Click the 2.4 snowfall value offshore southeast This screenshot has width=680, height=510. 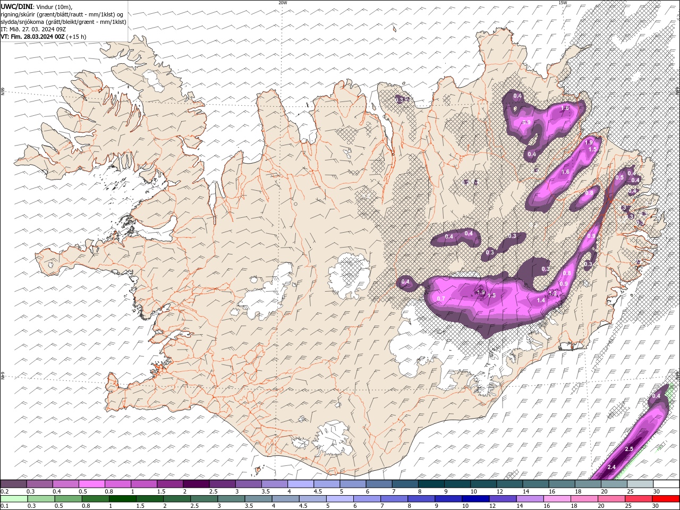pyautogui.click(x=611, y=467)
